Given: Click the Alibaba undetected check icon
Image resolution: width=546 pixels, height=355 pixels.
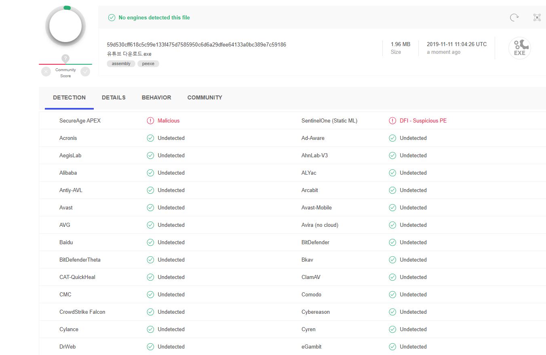Looking at the screenshot, I should click(x=150, y=173).
